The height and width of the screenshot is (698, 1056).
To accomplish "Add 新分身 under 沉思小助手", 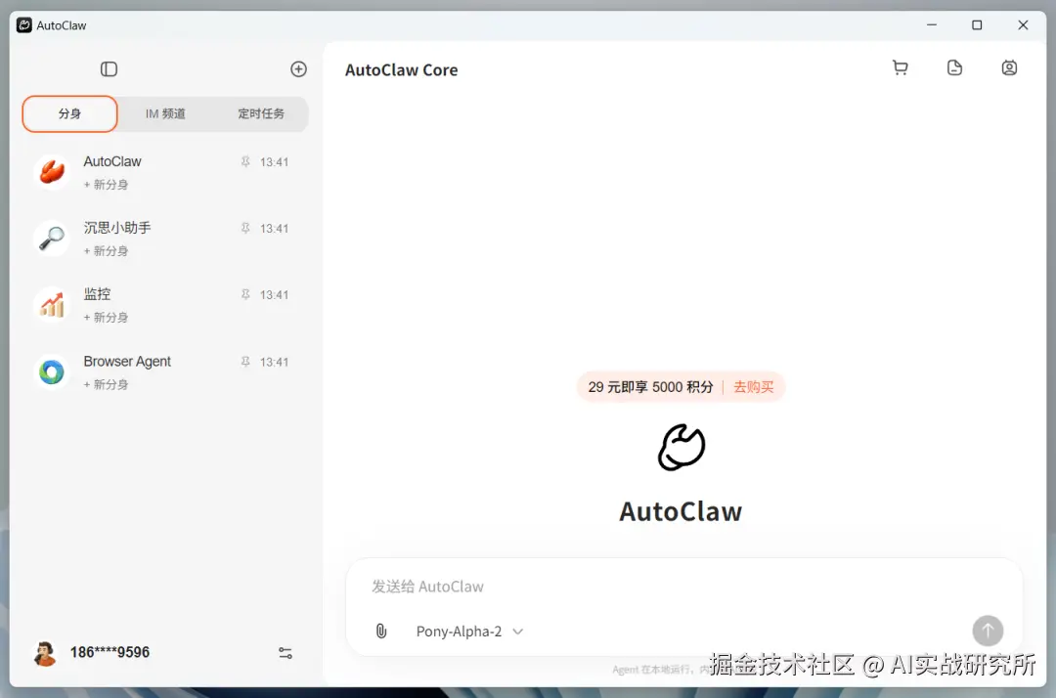I will click(x=106, y=251).
